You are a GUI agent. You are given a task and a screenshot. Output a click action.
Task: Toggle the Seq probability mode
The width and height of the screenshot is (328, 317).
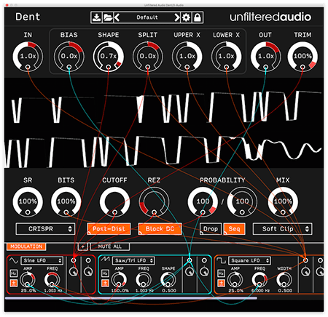click(x=234, y=229)
